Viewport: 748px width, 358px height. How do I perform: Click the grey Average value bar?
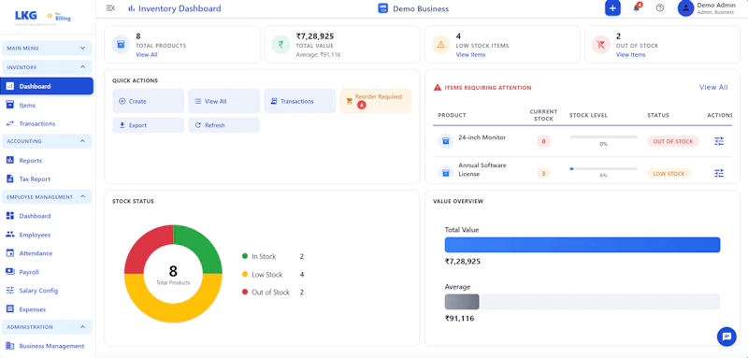pos(462,302)
